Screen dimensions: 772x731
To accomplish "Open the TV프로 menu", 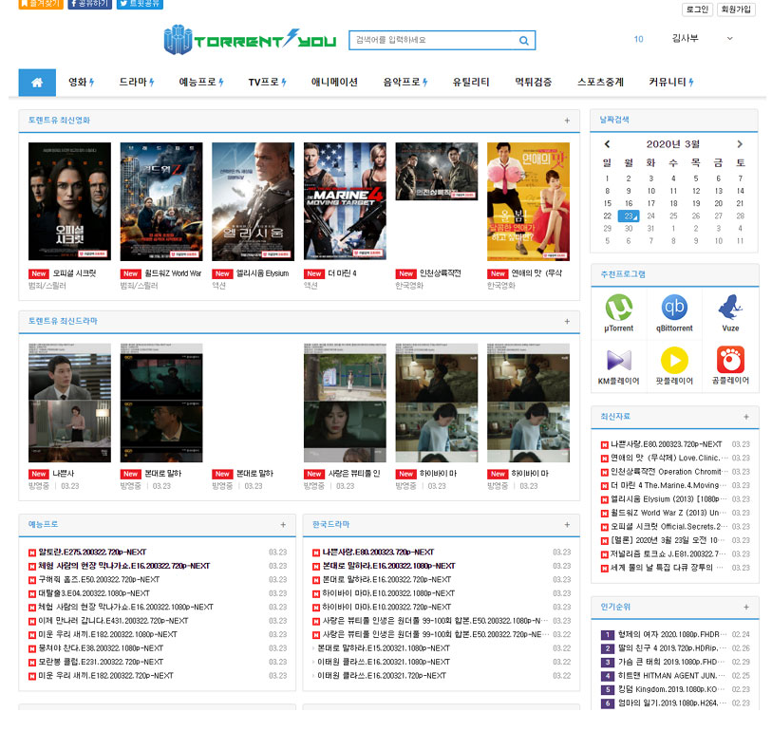I will tap(268, 83).
